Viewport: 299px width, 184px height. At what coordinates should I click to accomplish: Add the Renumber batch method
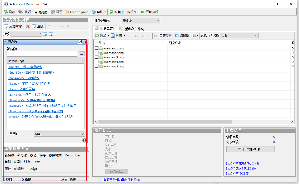tap(73, 155)
